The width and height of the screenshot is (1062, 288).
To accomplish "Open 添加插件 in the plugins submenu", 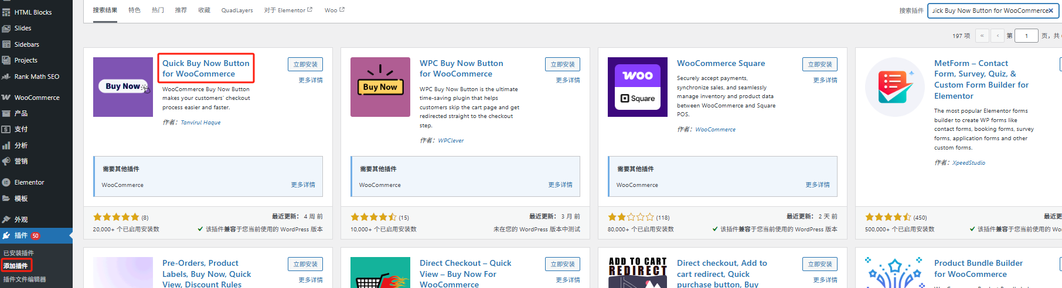I will (x=16, y=266).
